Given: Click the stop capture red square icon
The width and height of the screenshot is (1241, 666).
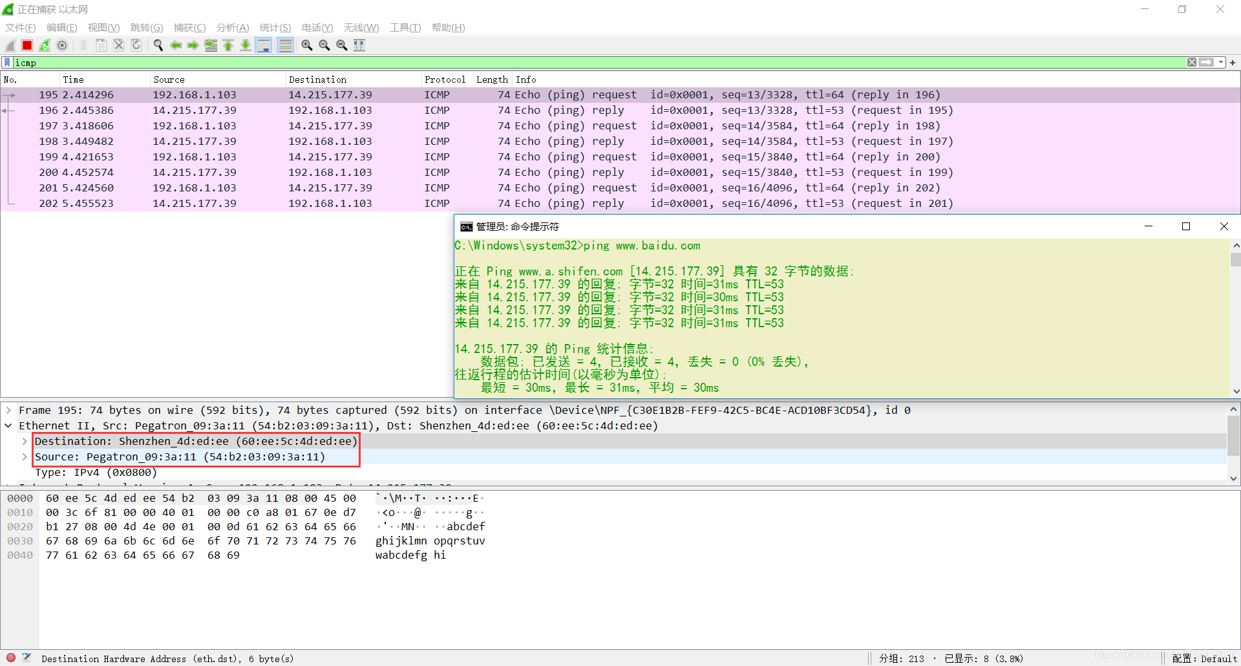Looking at the screenshot, I should pos(27,45).
